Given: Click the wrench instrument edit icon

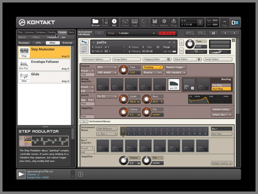Looking at the screenshot, I should point(84,42).
